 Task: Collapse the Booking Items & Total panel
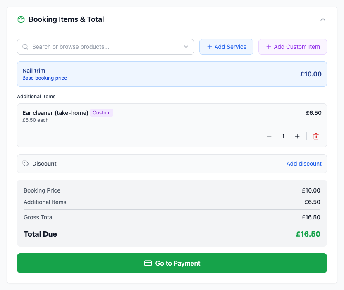[x=323, y=19]
